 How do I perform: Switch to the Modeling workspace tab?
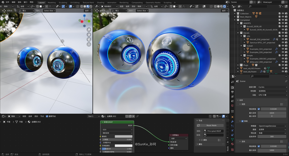[52, 3]
